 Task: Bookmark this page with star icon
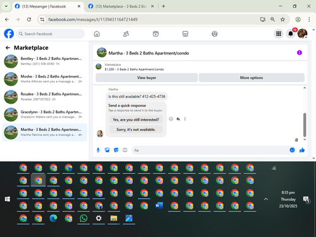283,20
